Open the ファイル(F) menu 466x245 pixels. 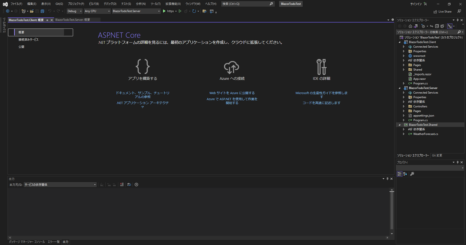click(17, 3)
